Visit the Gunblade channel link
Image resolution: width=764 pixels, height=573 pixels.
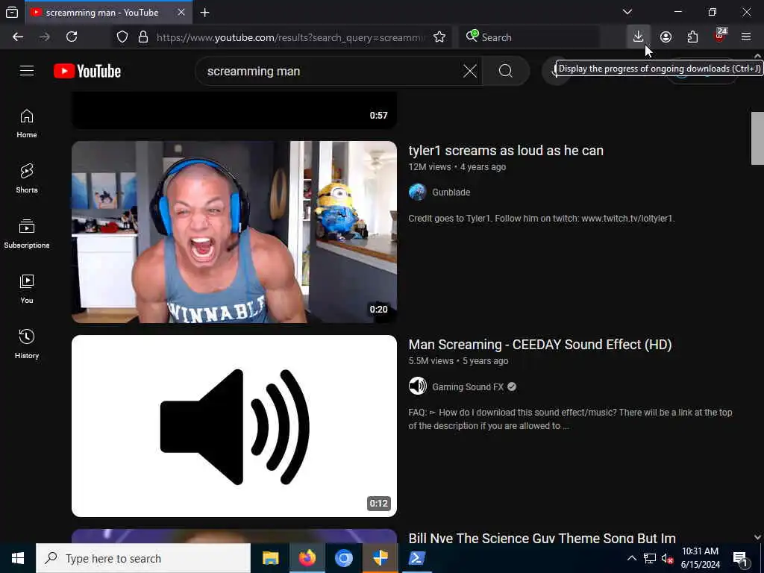(451, 192)
